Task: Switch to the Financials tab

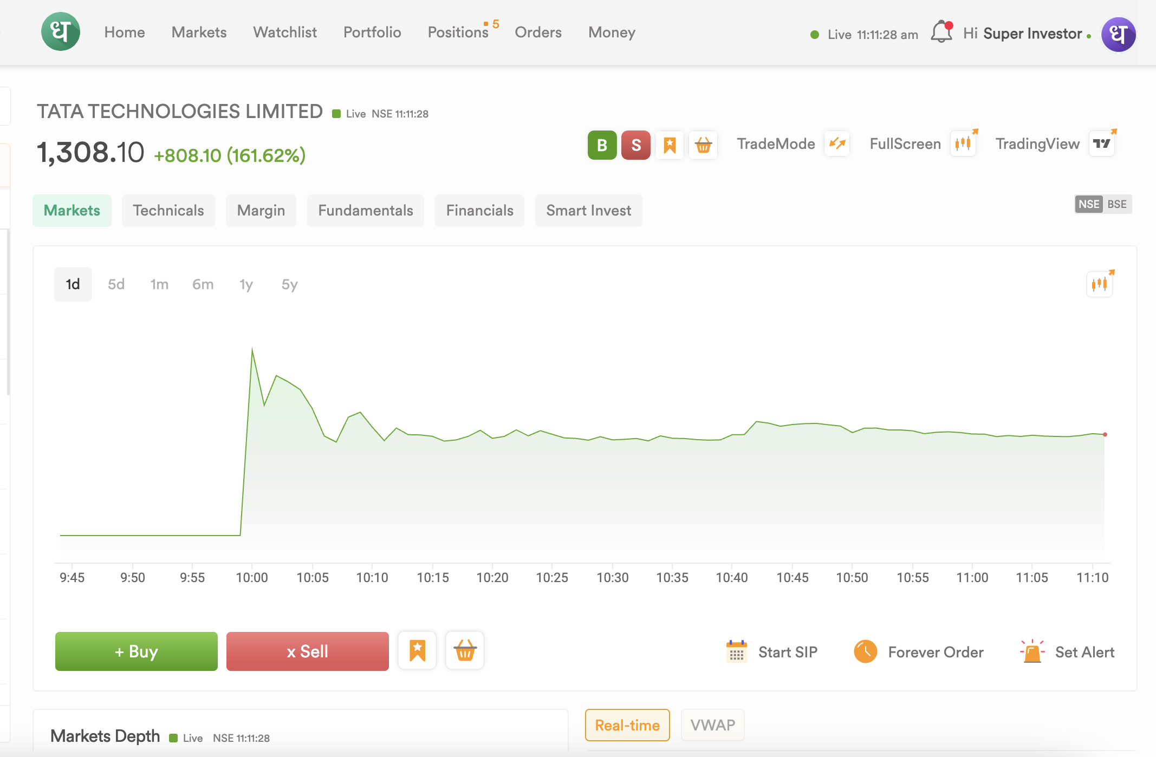Action: click(480, 211)
